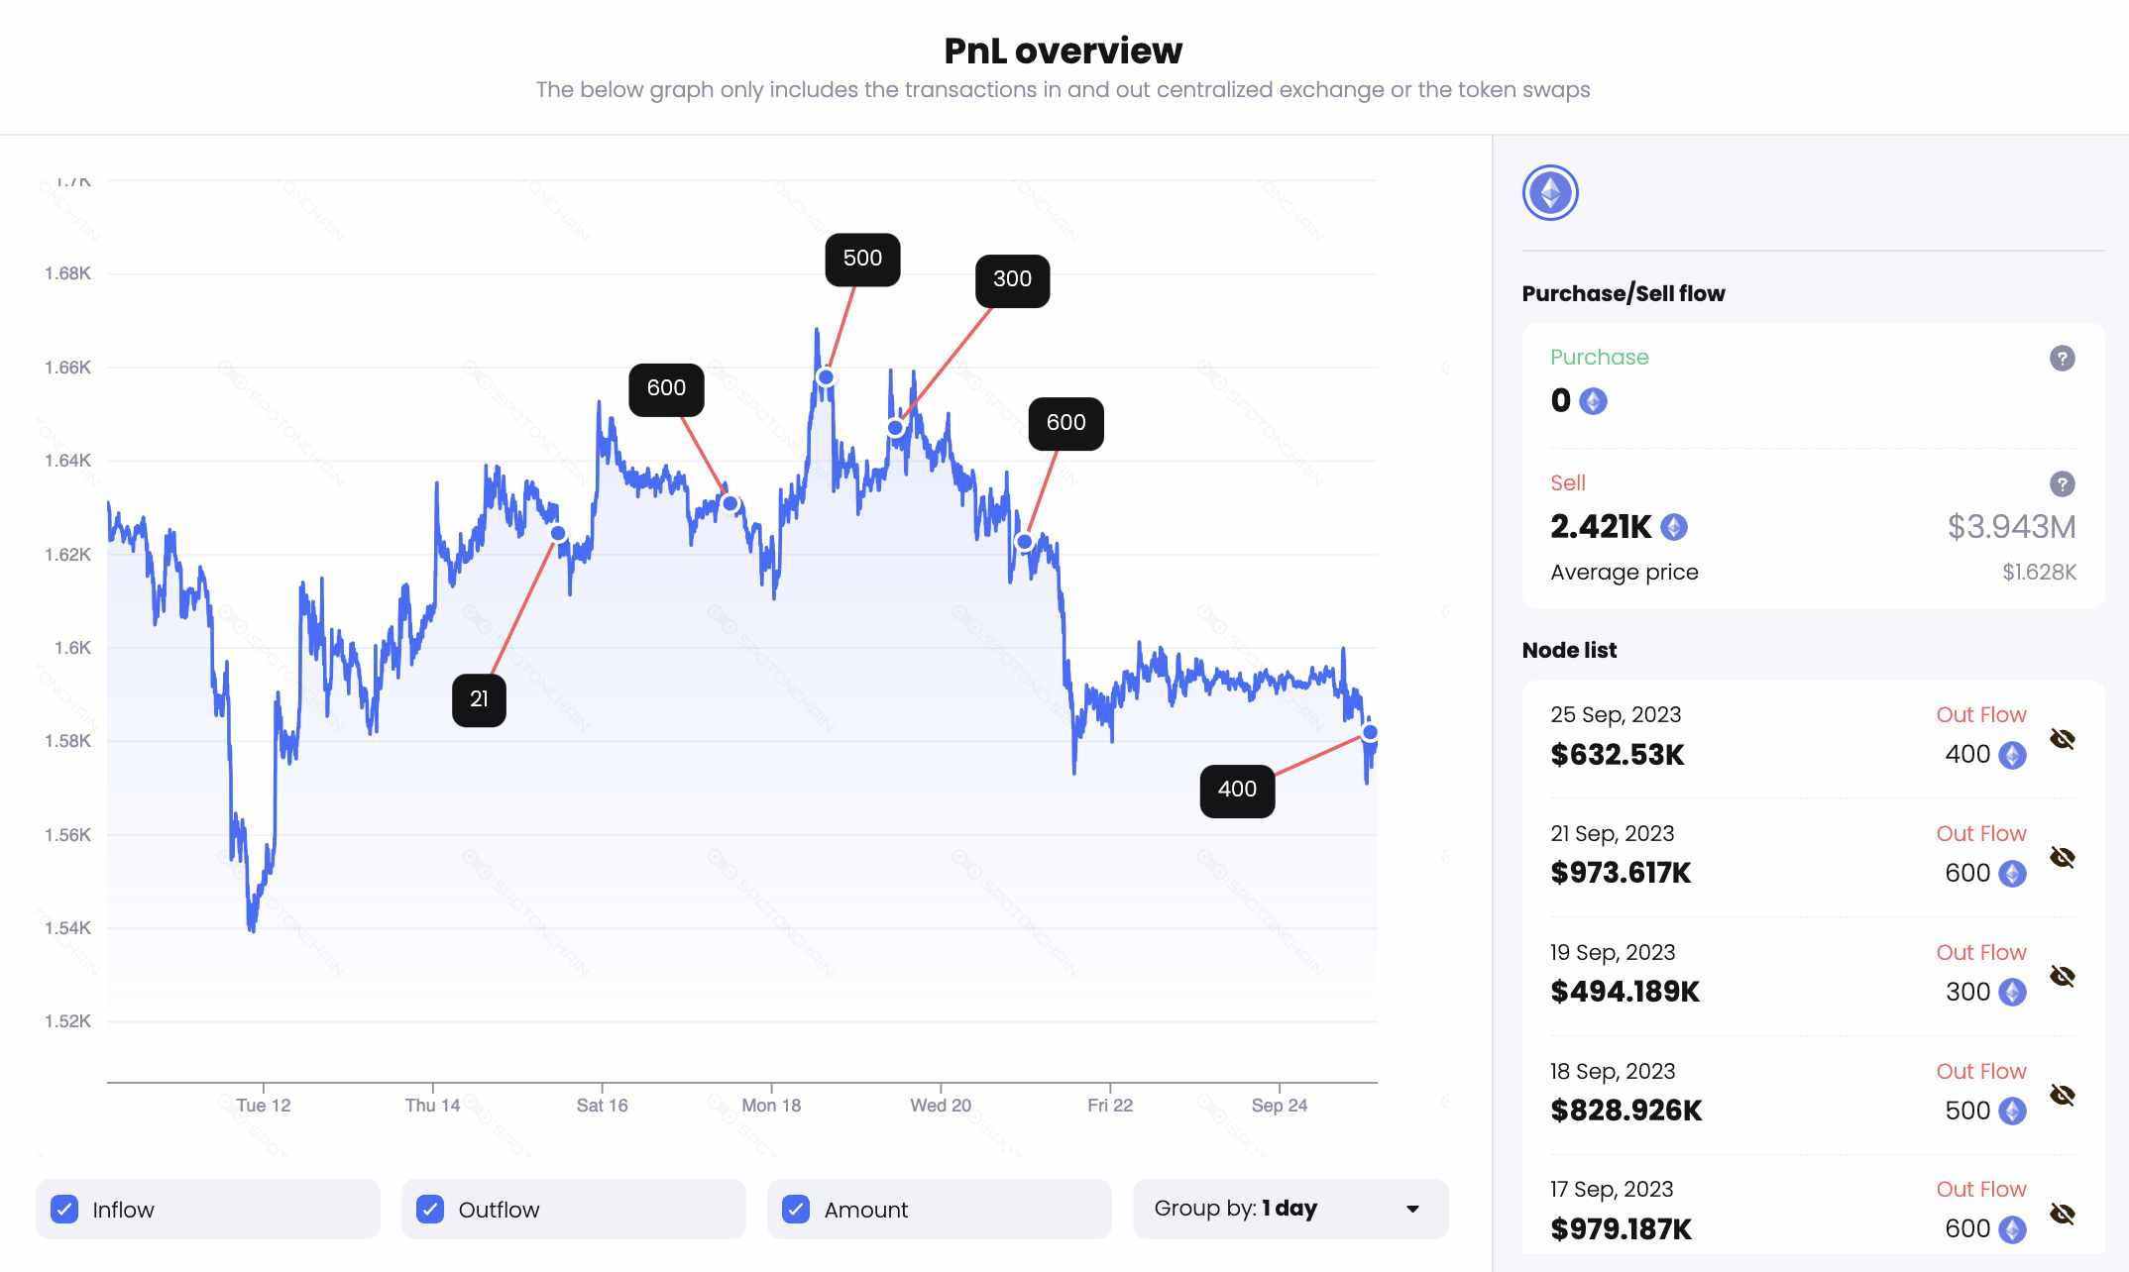Click the large Ethereum token icon
The height and width of the screenshot is (1272, 2129).
(x=1550, y=193)
